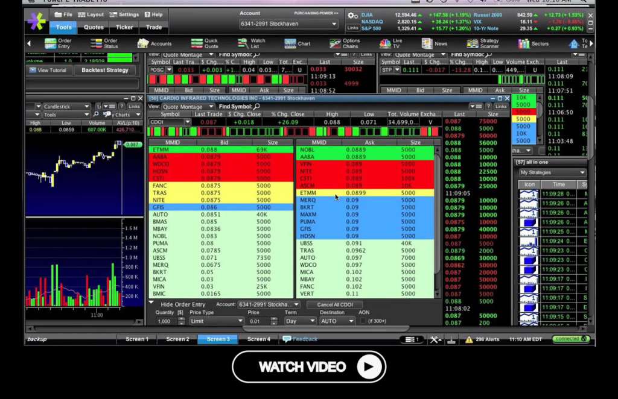618x399 pixels.
Task: Click the Backtest Strategy button
Action: (x=105, y=70)
